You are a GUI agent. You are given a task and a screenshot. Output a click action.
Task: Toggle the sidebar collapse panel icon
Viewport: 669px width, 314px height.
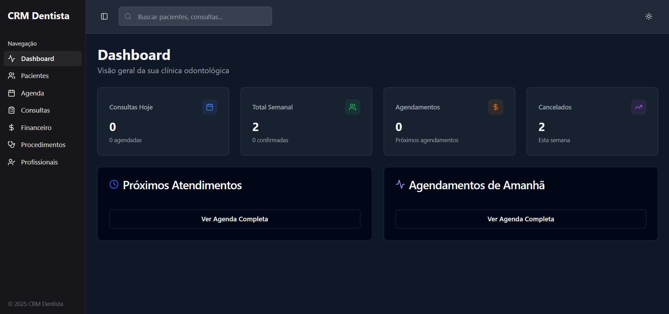click(x=104, y=16)
